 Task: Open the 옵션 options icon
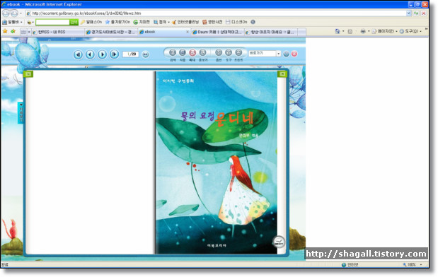pos(219,52)
